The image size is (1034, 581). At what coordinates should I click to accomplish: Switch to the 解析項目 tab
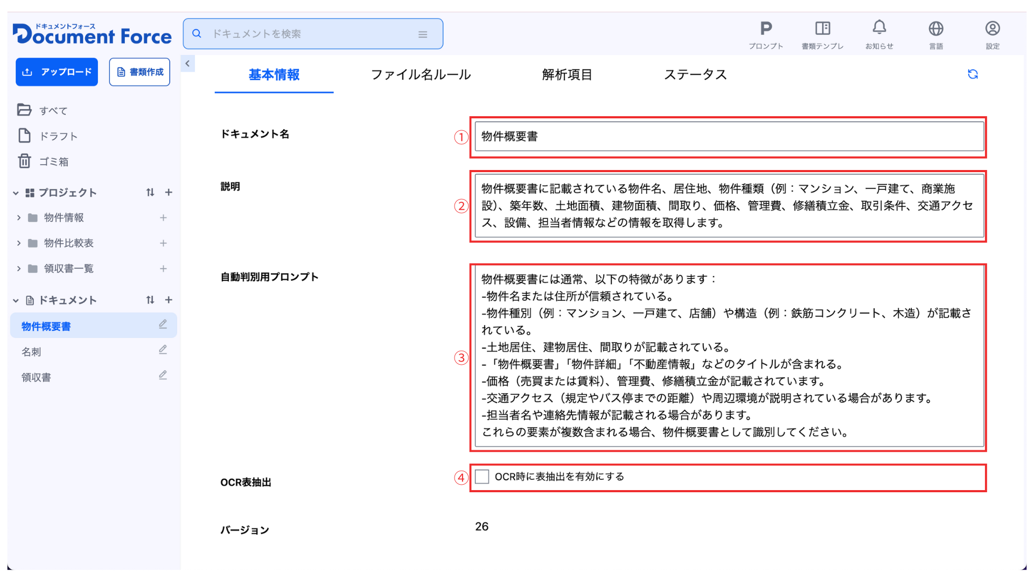tap(567, 75)
